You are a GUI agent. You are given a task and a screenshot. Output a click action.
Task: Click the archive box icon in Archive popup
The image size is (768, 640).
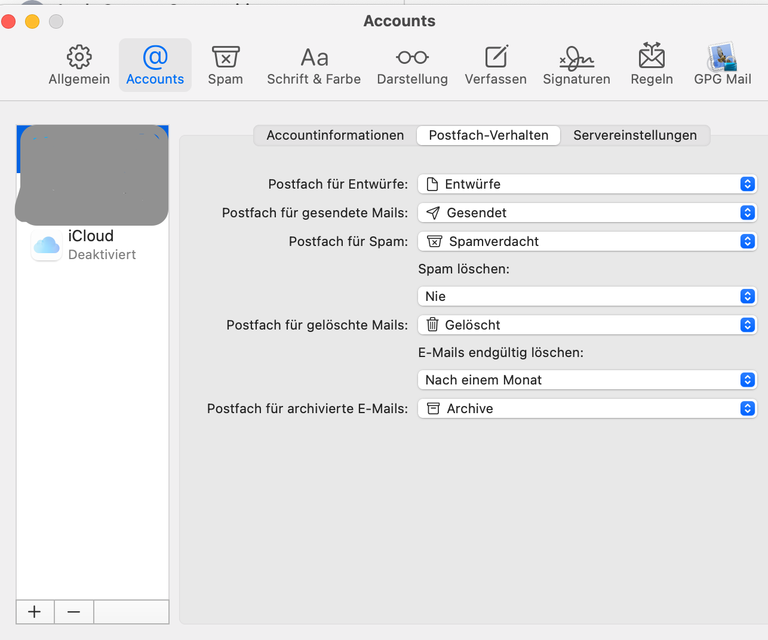click(x=434, y=408)
